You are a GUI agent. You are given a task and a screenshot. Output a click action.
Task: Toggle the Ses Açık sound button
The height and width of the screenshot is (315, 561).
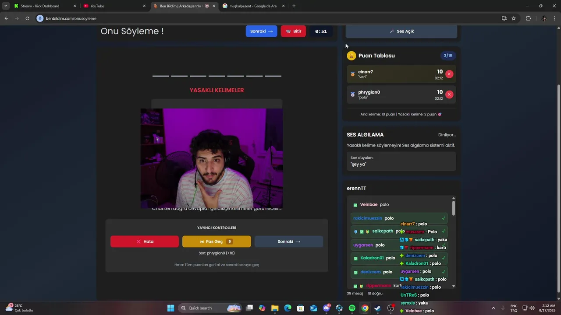401,31
